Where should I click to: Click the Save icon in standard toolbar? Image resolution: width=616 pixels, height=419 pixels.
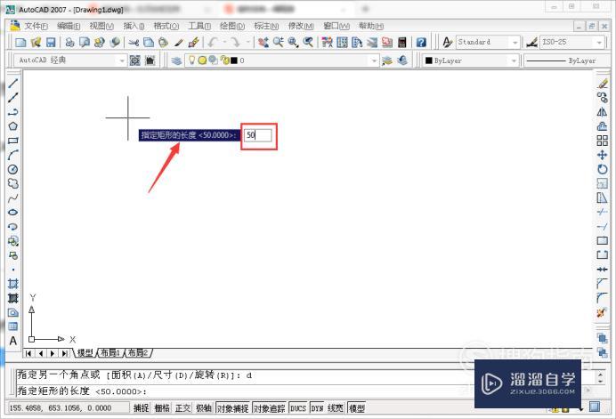tap(51, 42)
